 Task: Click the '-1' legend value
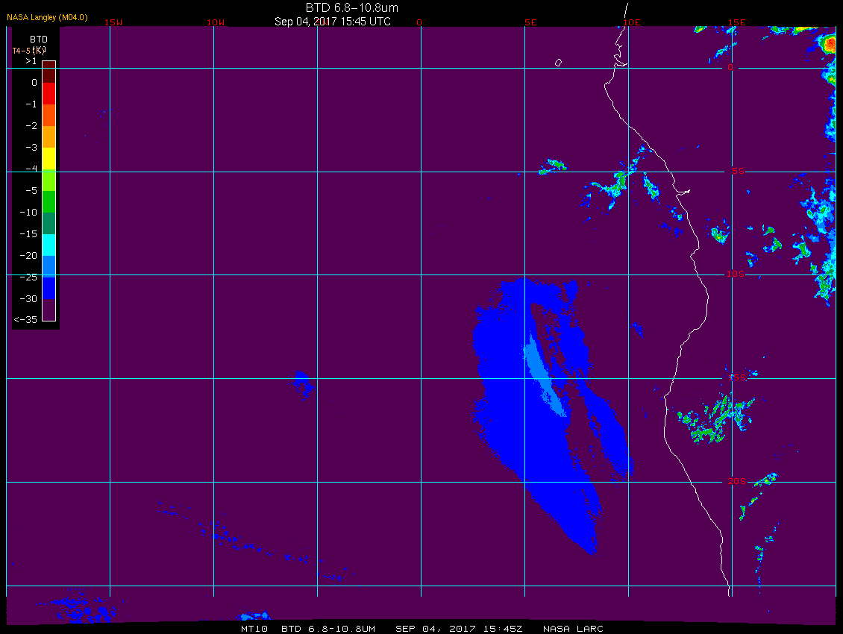[x=31, y=104]
